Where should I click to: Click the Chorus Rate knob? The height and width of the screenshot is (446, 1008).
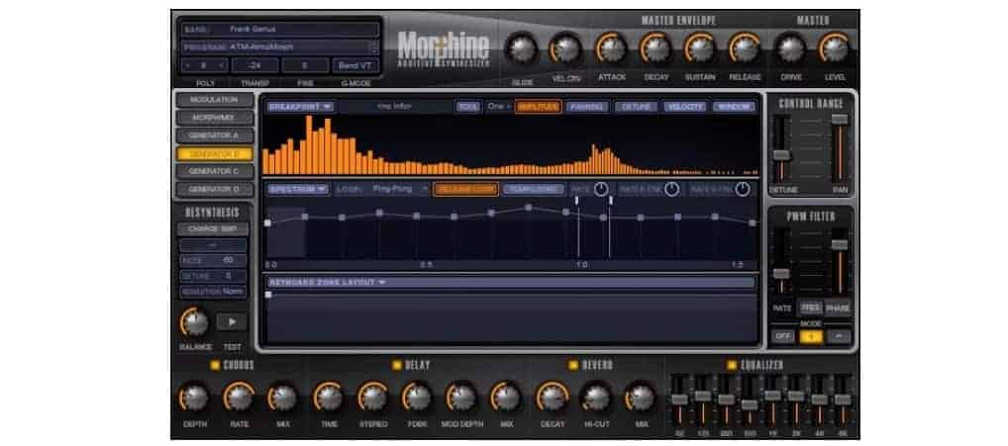coord(240,398)
